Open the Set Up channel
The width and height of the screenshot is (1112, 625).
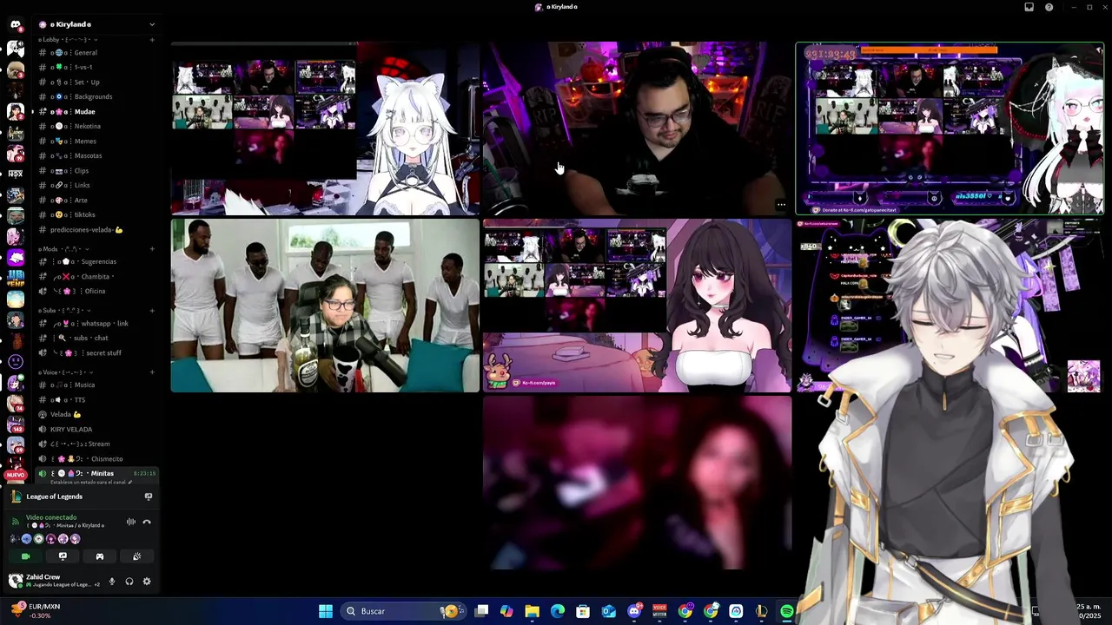click(96, 82)
